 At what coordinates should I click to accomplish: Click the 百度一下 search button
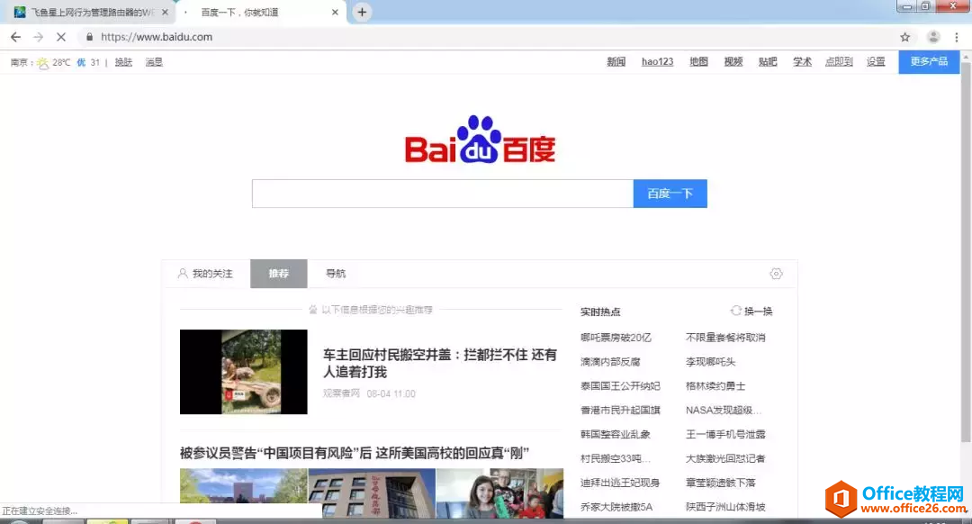click(x=670, y=194)
